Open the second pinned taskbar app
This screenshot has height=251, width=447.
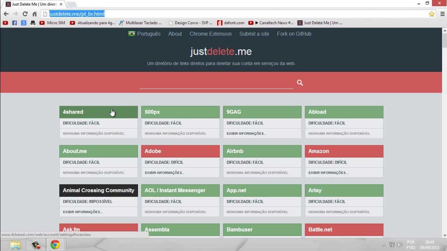(x=35, y=245)
